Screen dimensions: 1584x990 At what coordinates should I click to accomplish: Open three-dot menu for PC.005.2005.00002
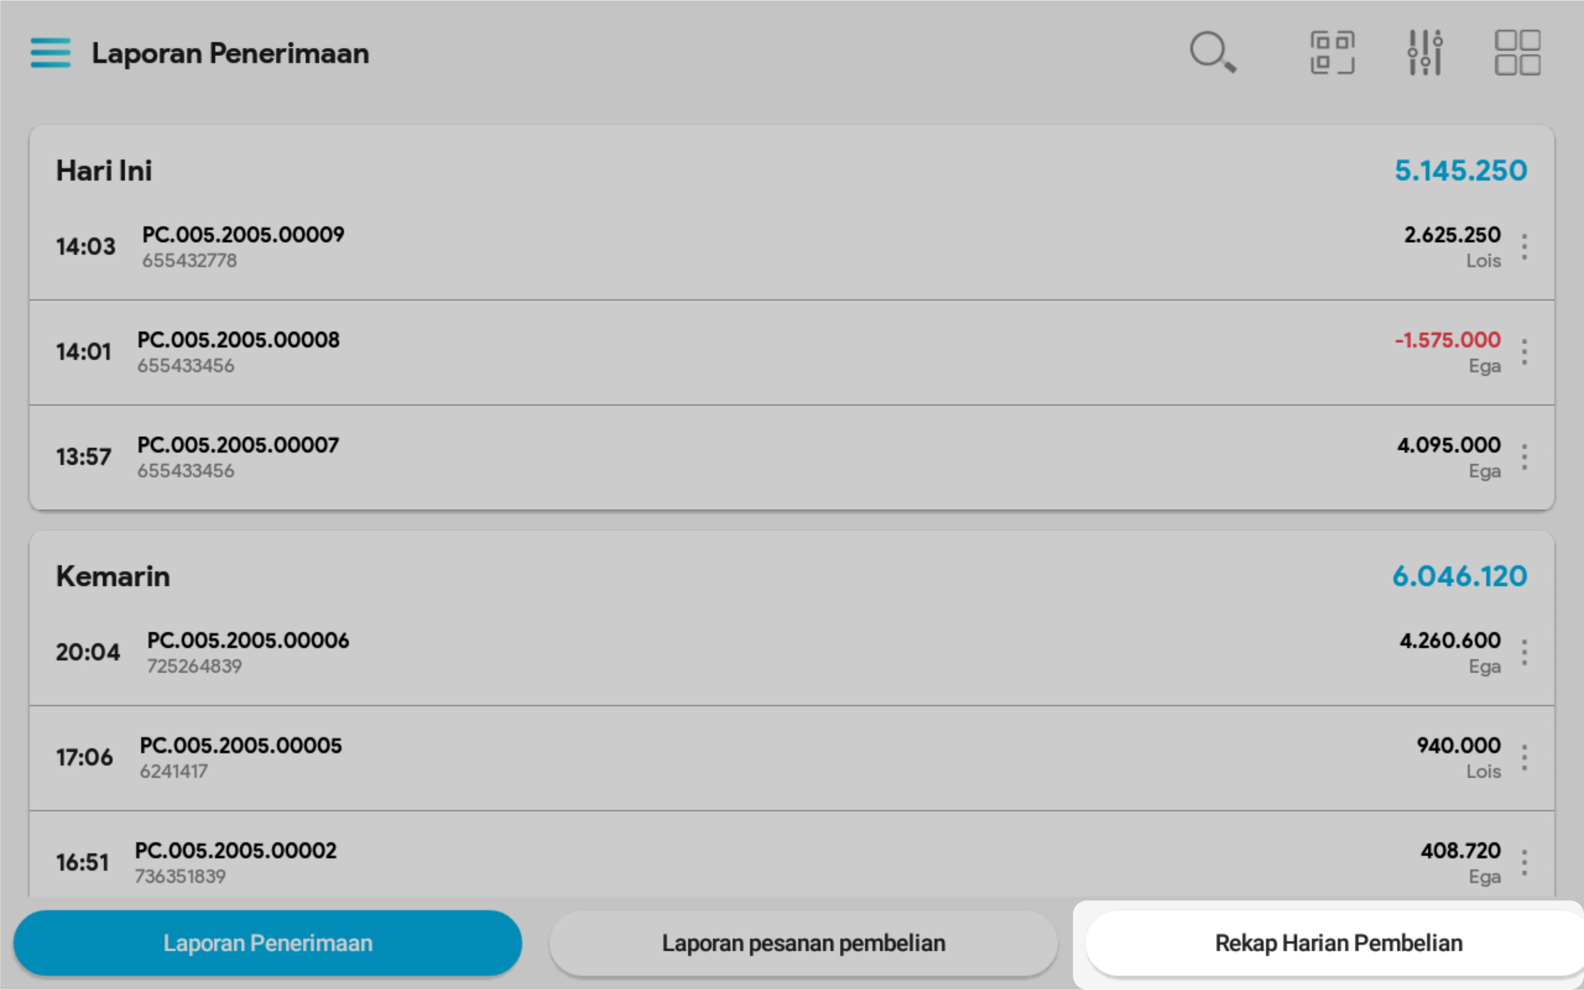(1525, 863)
